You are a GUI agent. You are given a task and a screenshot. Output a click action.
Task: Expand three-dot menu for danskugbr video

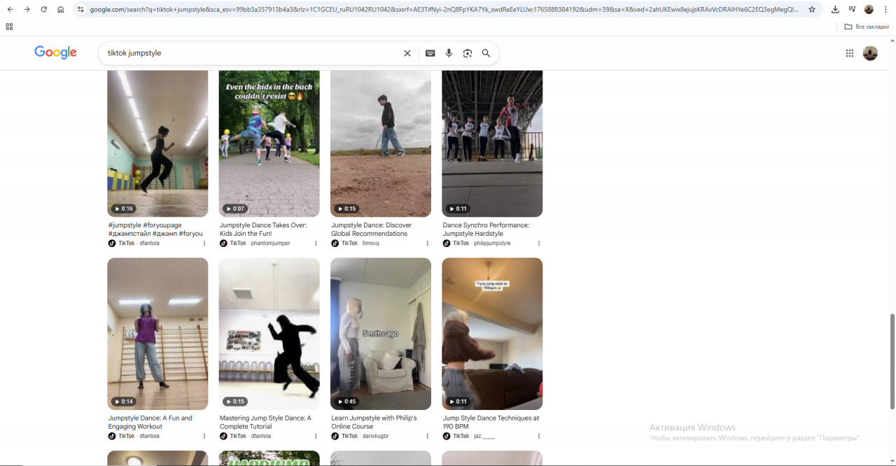[x=428, y=436]
